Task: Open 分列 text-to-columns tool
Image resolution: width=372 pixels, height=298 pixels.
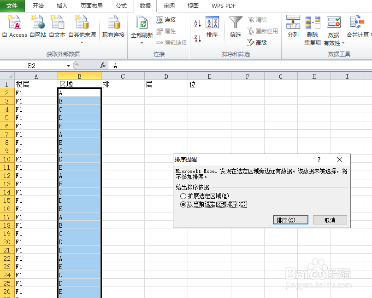Action: point(293,28)
